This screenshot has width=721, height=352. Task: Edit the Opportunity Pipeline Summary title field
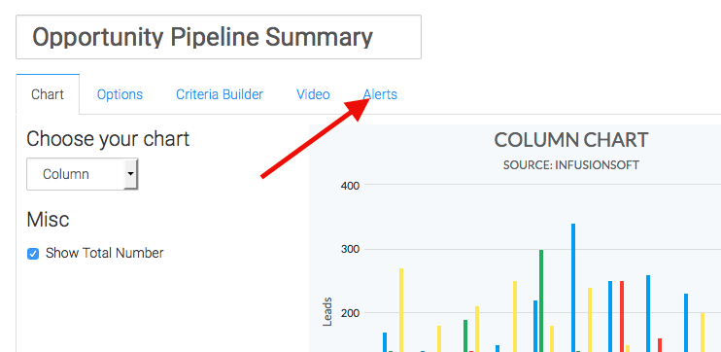pos(219,37)
